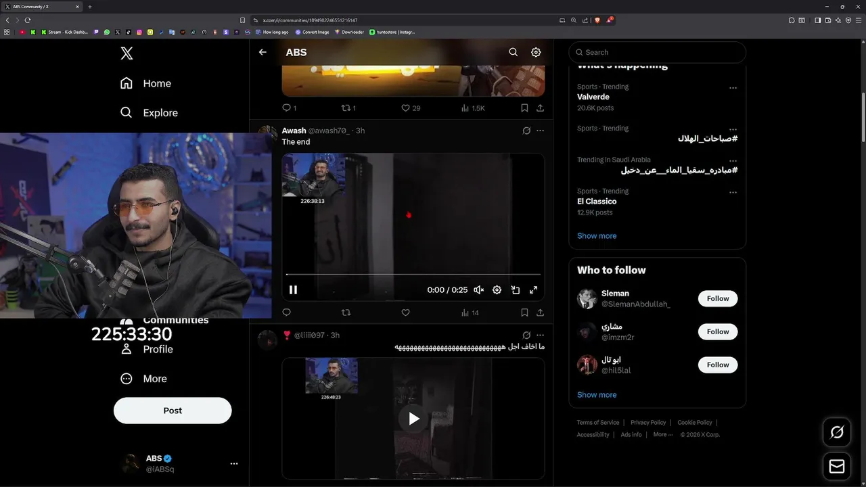Image resolution: width=866 pixels, height=487 pixels.
Task: Open Profile in the sidebar
Action: (147, 349)
